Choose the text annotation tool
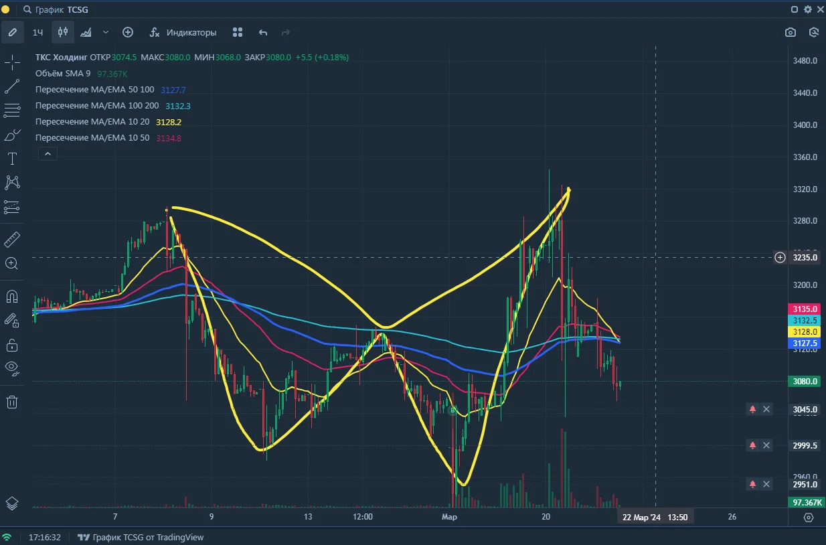 [x=12, y=159]
